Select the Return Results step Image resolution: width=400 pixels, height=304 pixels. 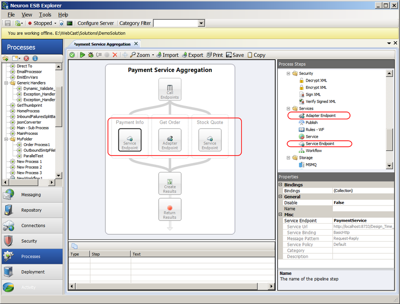click(x=170, y=210)
